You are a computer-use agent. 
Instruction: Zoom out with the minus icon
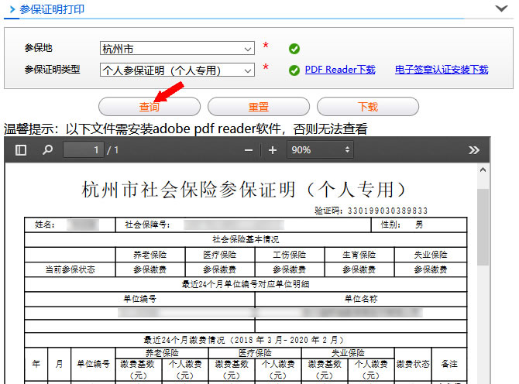[249, 150]
